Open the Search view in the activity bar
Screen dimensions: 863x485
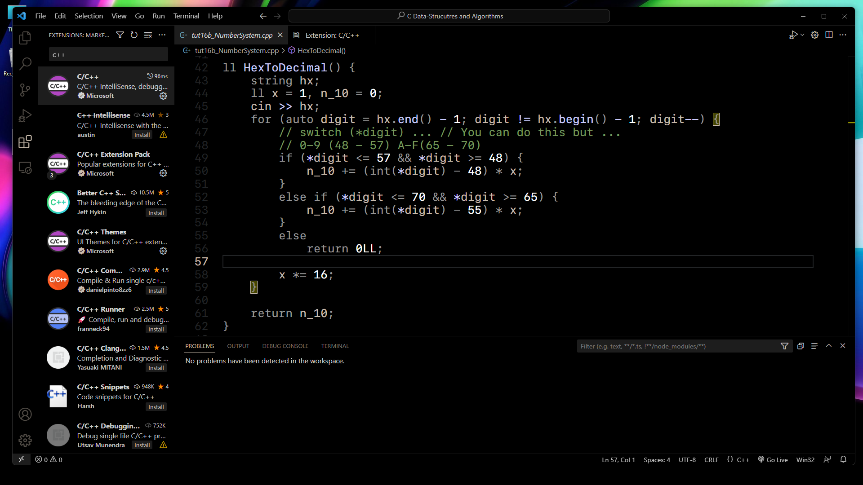point(25,64)
